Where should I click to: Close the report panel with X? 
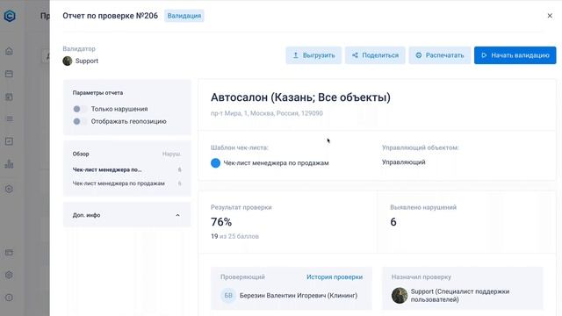[x=550, y=16]
